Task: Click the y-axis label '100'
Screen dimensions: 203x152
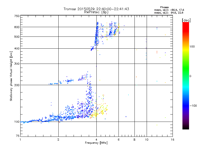Action: (17, 122)
